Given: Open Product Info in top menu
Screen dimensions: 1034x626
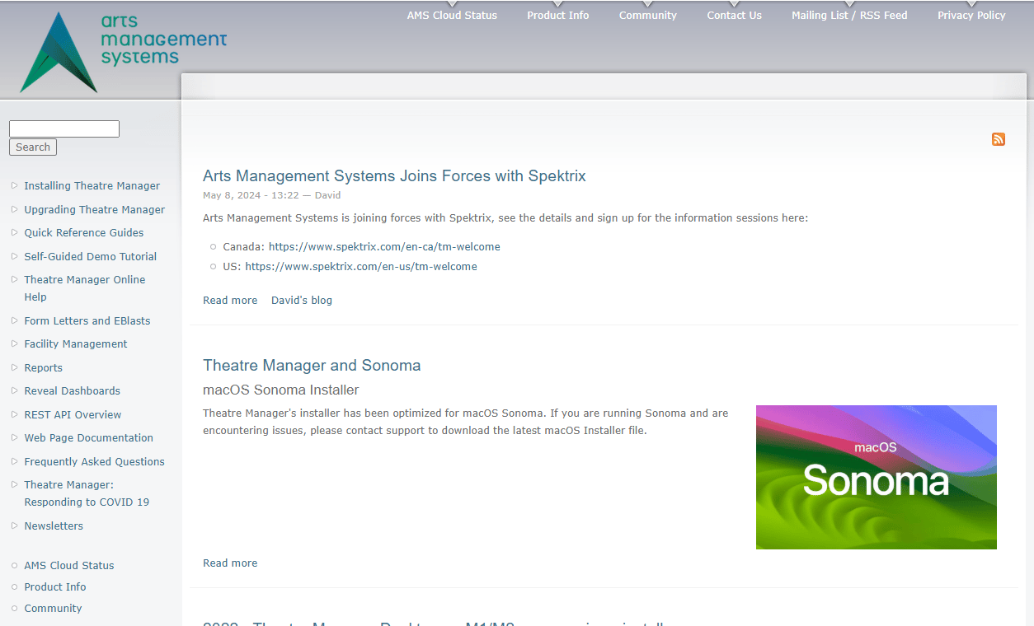Looking at the screenshot, I should coord(558,15).
